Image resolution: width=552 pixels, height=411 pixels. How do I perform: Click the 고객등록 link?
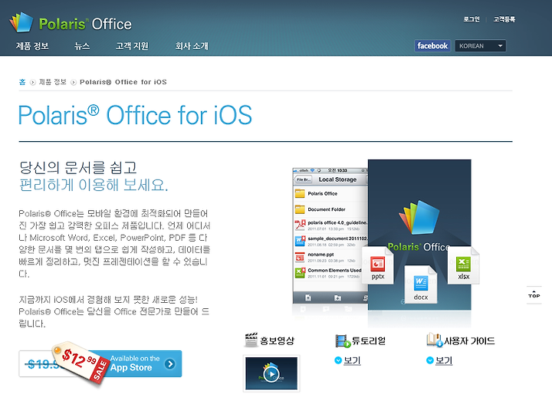click(x=504, y=19)
